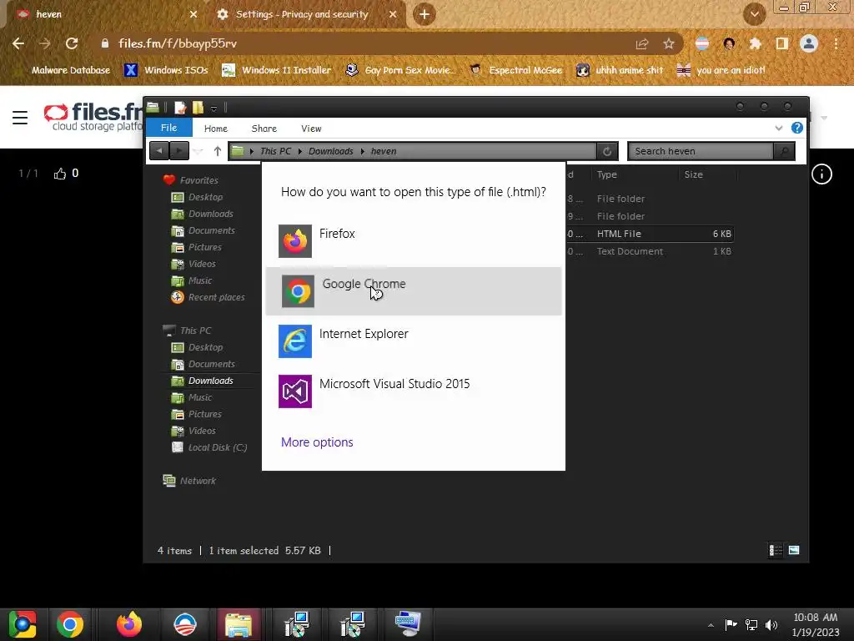
Task: Open Chrome three-dot menu
Action: (x=836, y=43)
